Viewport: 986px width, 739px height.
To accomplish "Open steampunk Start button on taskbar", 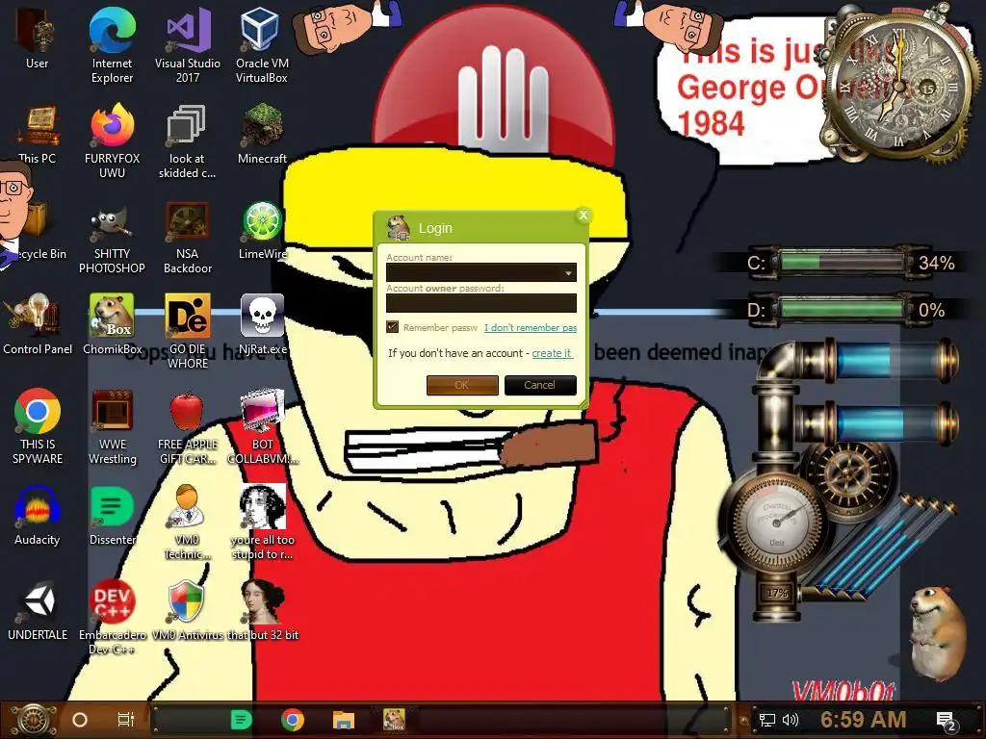I will [34, 720].
